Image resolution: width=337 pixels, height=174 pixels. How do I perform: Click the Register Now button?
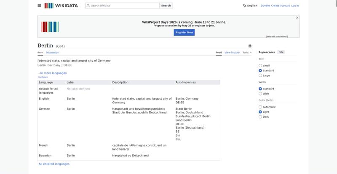click(x=184, y=32)
